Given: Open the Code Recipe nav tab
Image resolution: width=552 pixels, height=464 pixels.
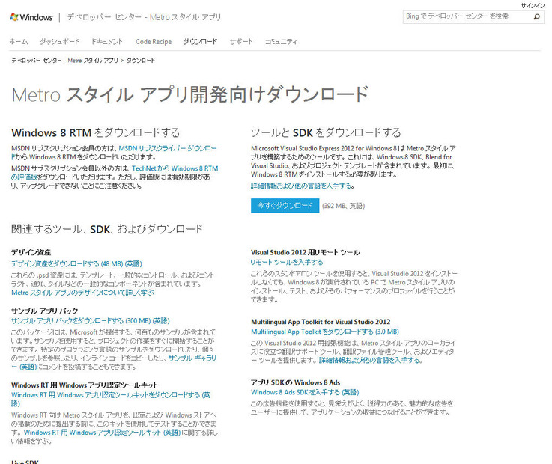Looking at the screenshot, I should (154, 41).
